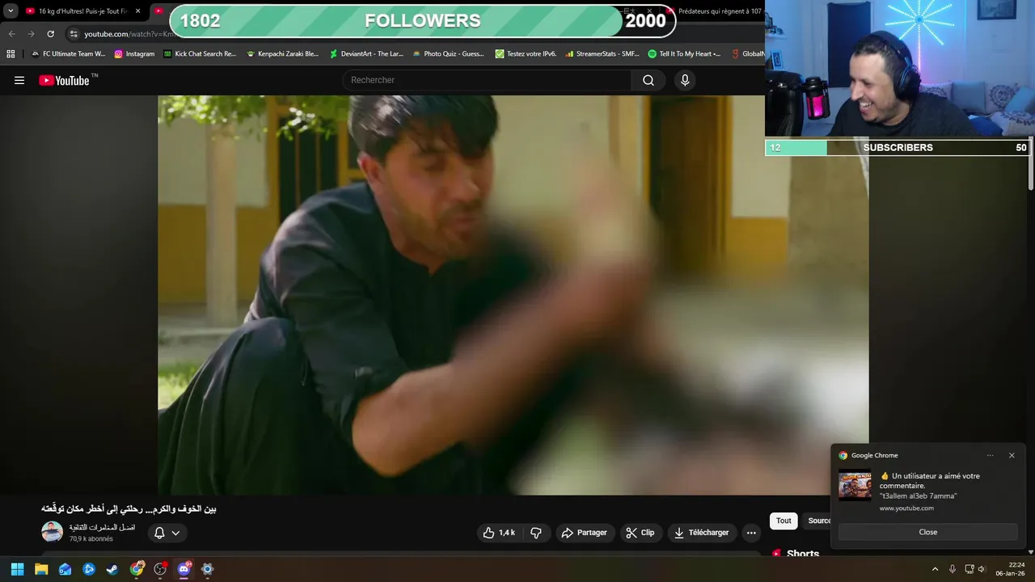
Task: Open Tell It To My Heart bookmark
Action: (x=684, y=54)
